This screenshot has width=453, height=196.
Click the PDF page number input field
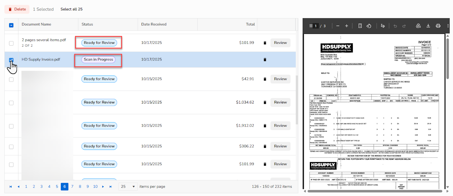[316, 26]
